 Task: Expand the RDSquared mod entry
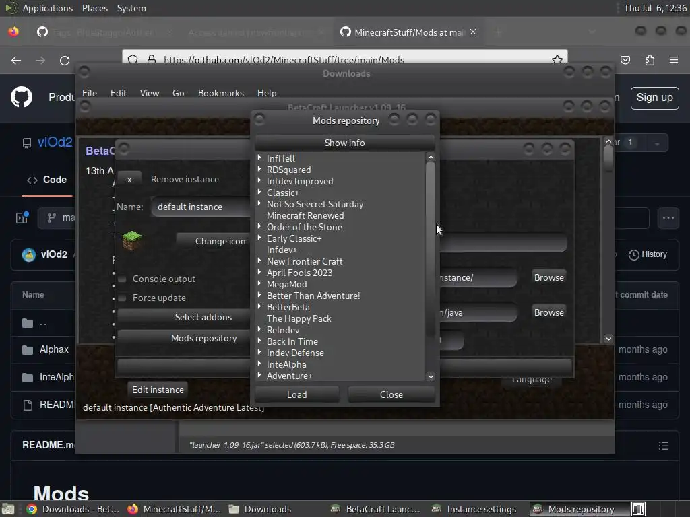(259, 169)
